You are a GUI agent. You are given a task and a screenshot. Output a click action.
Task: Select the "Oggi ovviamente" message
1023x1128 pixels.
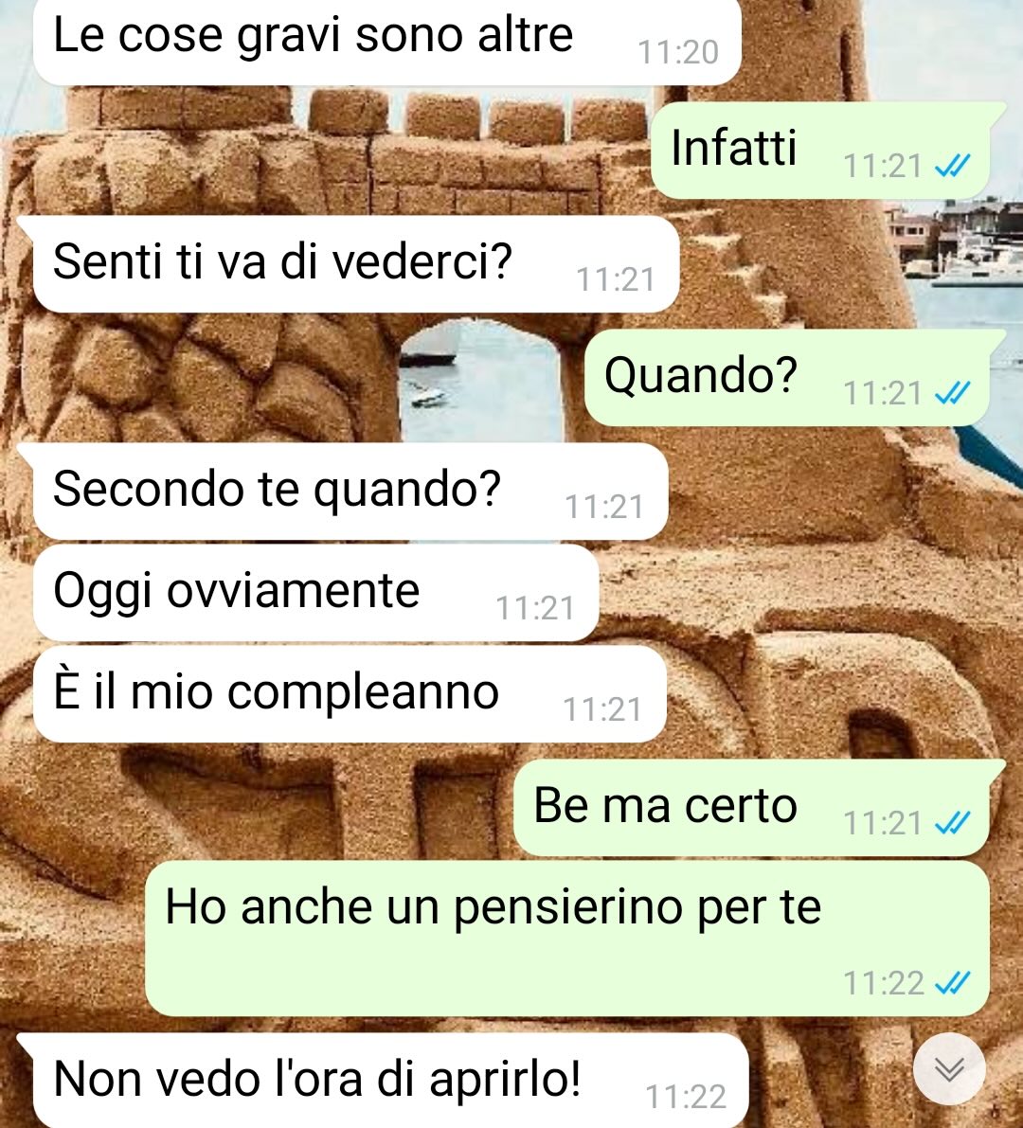pyautogui.click(x=315, y=593)
